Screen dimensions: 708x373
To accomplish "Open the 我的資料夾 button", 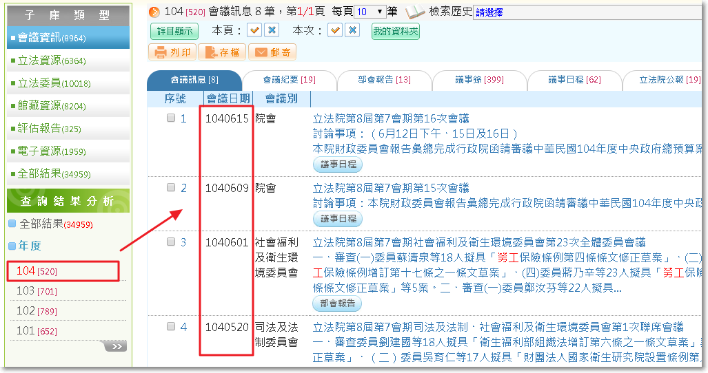I will (x=395, y=32).
